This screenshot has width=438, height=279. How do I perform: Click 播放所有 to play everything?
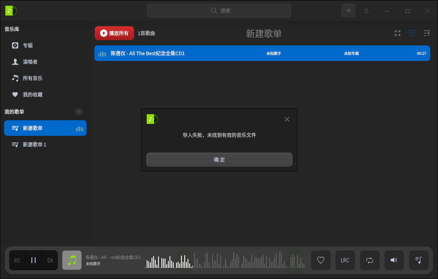tap(114, 33)
